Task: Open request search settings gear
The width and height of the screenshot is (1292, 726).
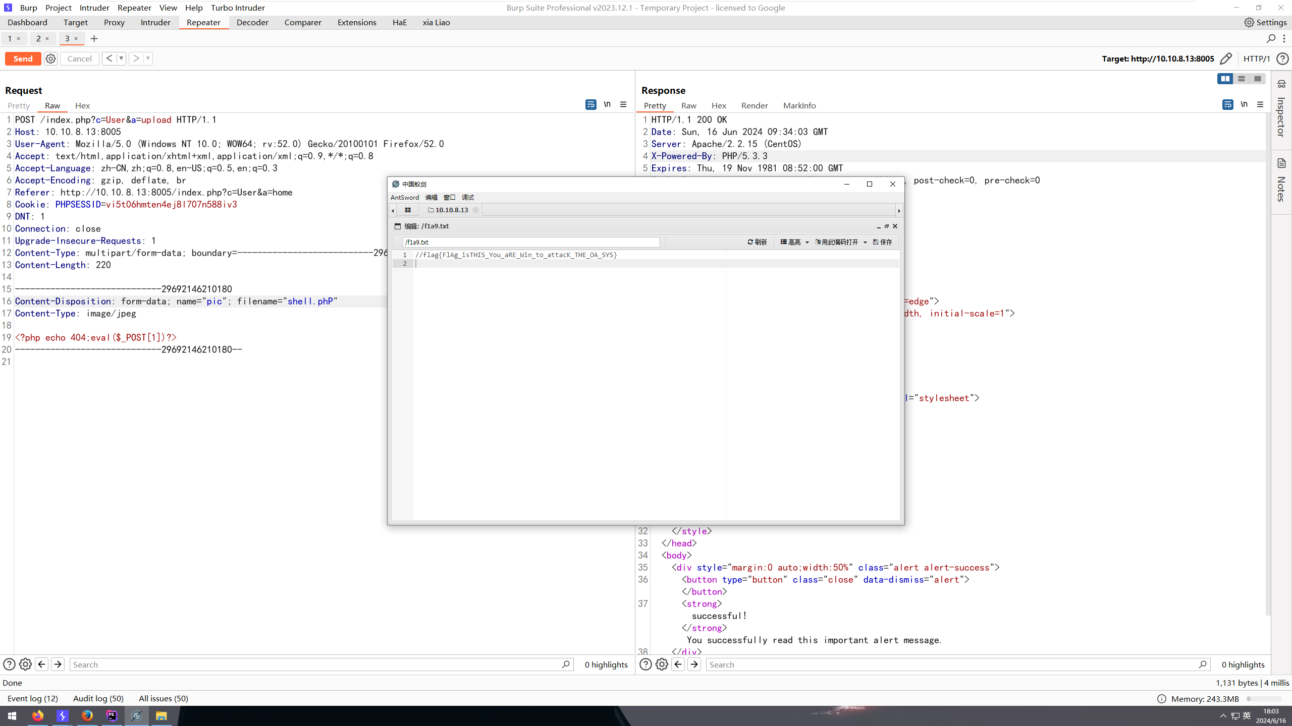Action: coord(25,664)
